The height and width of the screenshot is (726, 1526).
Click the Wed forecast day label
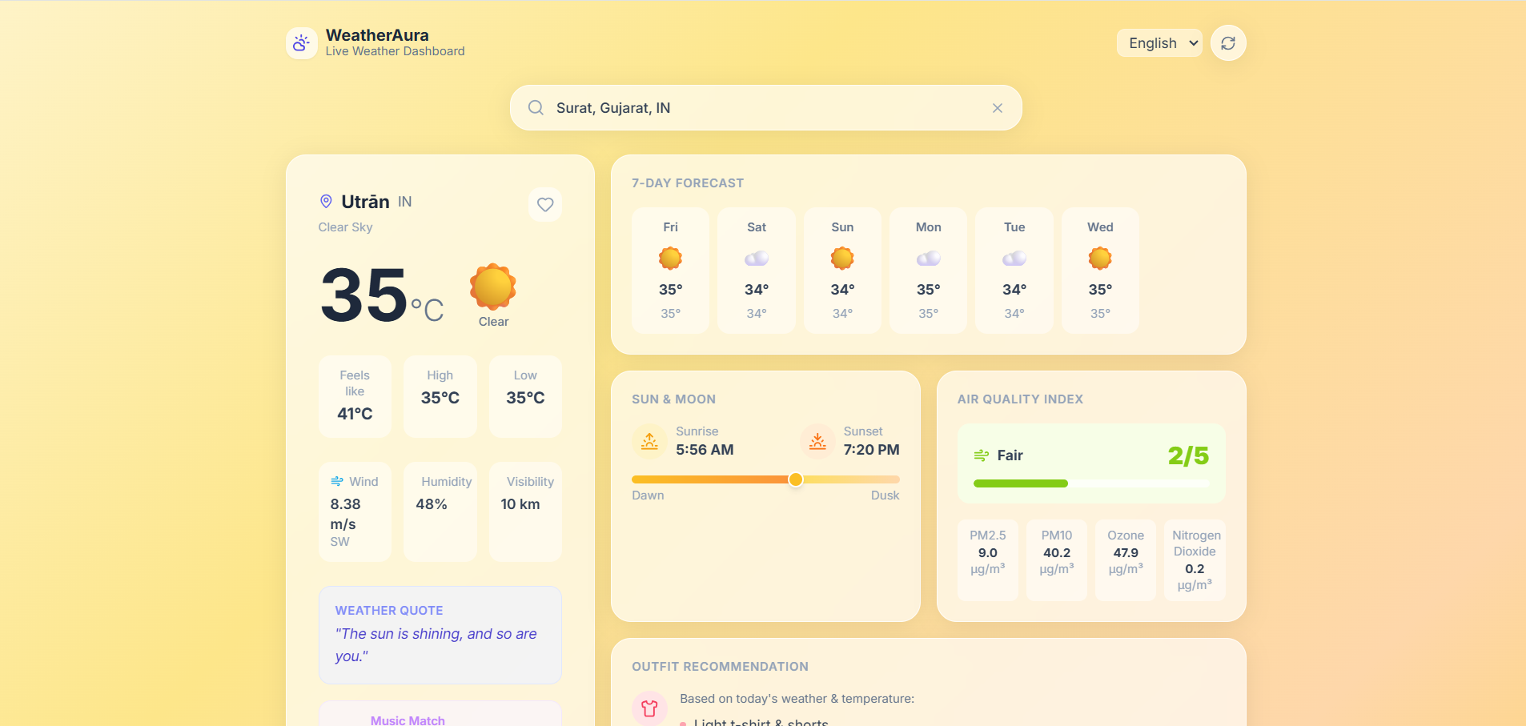(1100, 227)
